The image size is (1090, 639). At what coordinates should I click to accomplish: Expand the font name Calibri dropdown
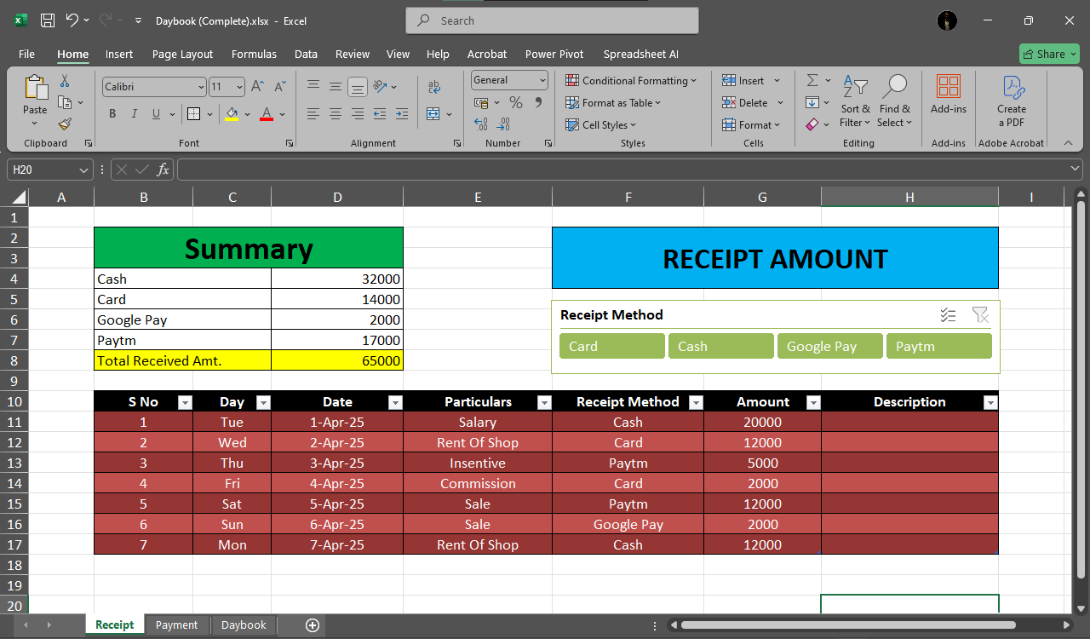click(x=201, y=87)
